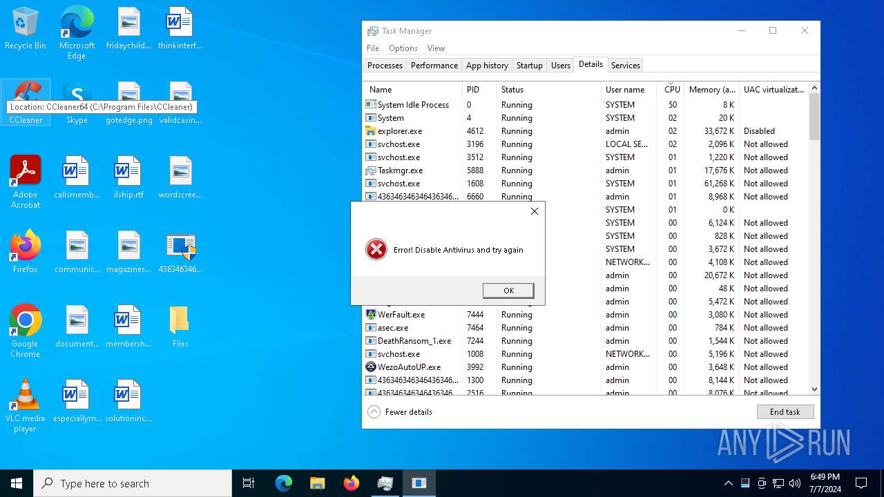Open Adobe Acrobat desktop shortcut
Viewport: 884px width, 497px height.
pyautogui.click(x=26, y=182)
